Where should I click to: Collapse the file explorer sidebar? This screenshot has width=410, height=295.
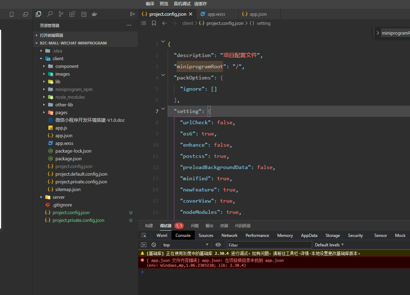click(x=133, y=14)
